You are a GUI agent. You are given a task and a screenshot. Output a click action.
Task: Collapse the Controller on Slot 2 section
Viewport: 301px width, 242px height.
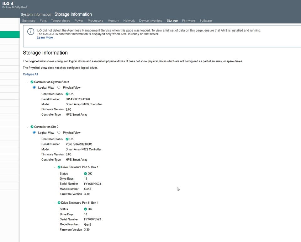pyautogui.click(x=28, y=127)
